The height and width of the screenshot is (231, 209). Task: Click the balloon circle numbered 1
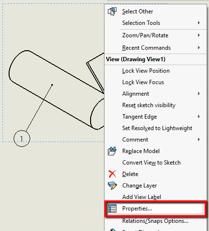pos(22,139)
